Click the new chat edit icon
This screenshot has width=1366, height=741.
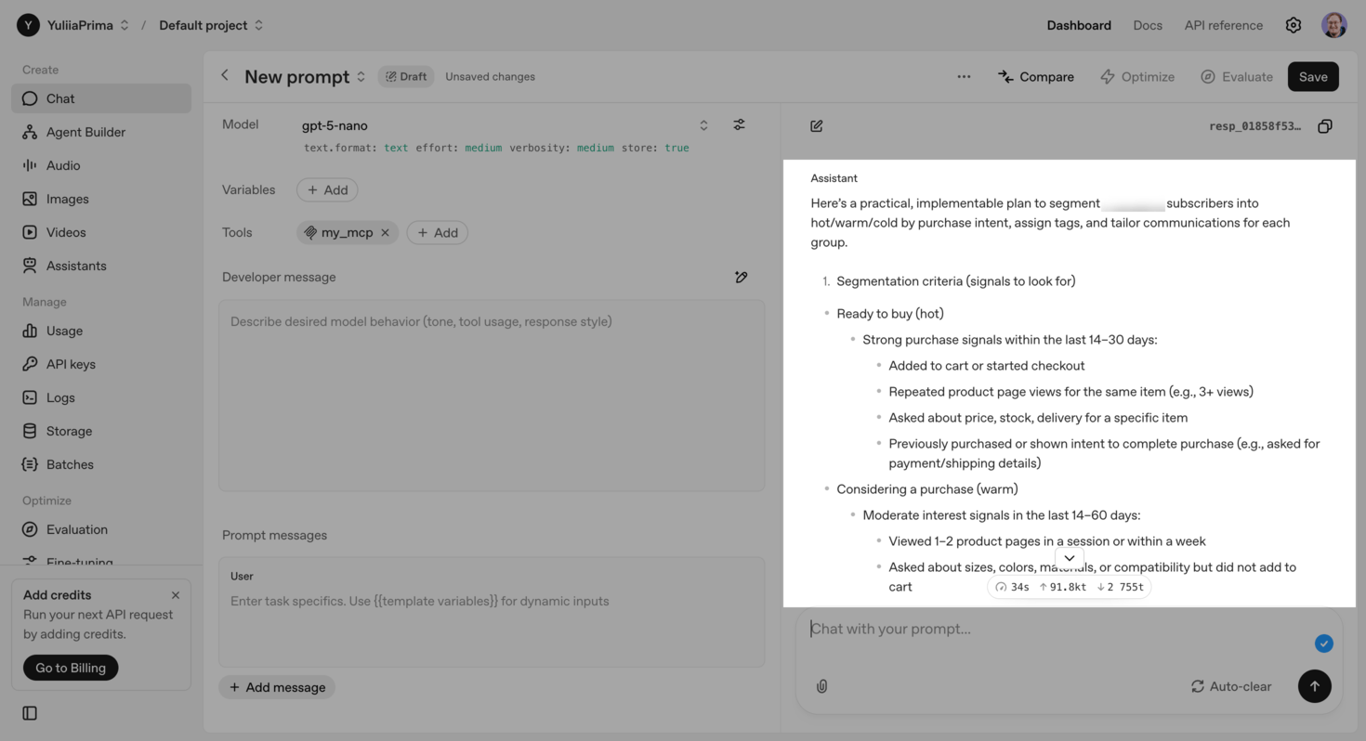tap(816, 126)
